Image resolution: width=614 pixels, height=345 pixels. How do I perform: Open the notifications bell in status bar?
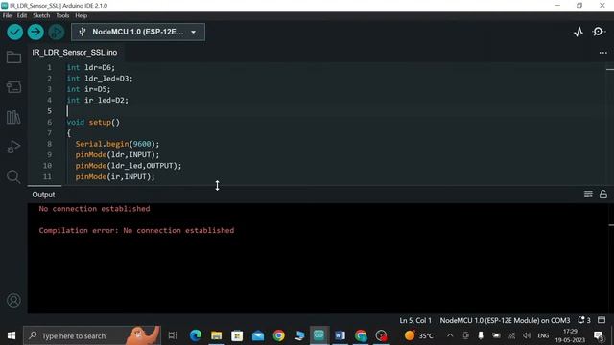pyautogui.click(x=584, y=320)
